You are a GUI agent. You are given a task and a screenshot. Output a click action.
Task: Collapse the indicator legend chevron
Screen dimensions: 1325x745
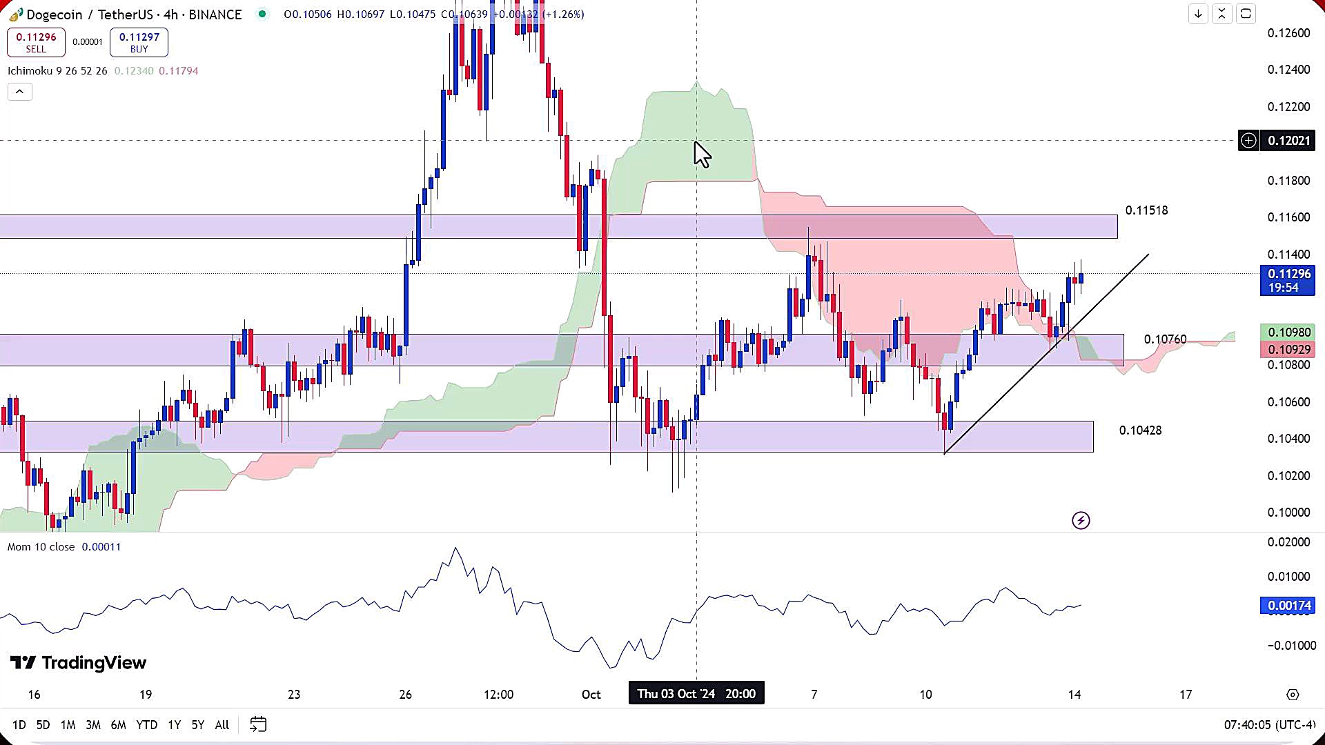[x=20, y=92]
